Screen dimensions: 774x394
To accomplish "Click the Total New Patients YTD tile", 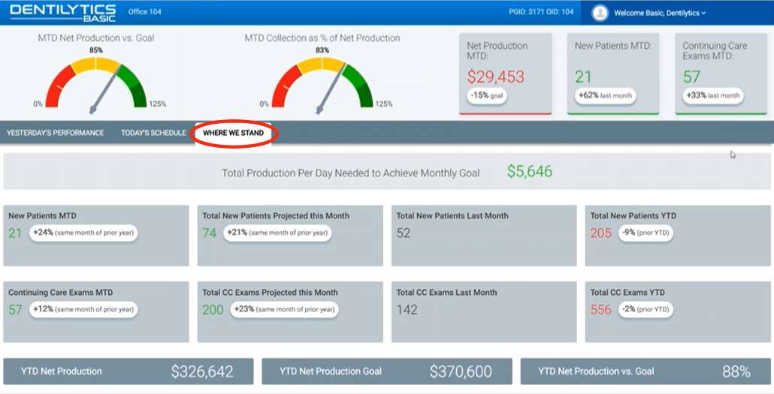I will (677, 235).
